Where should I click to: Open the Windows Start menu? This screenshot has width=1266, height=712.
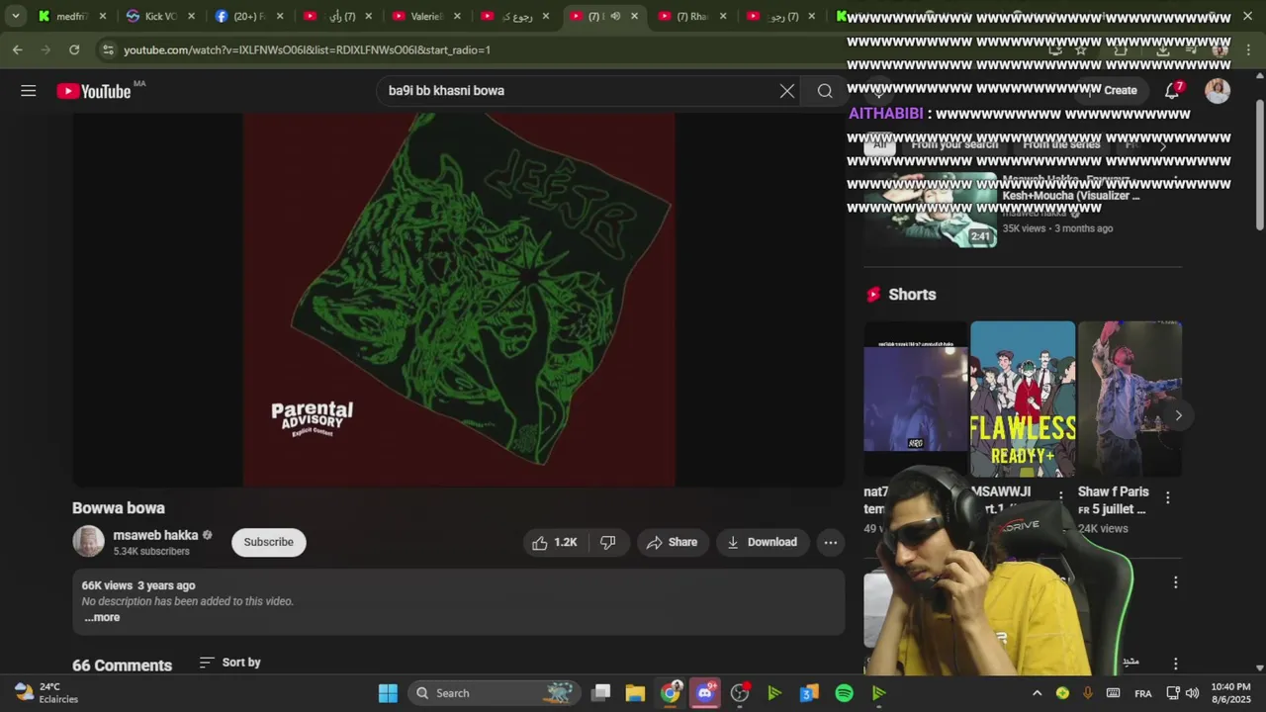(x=388, y=693)
